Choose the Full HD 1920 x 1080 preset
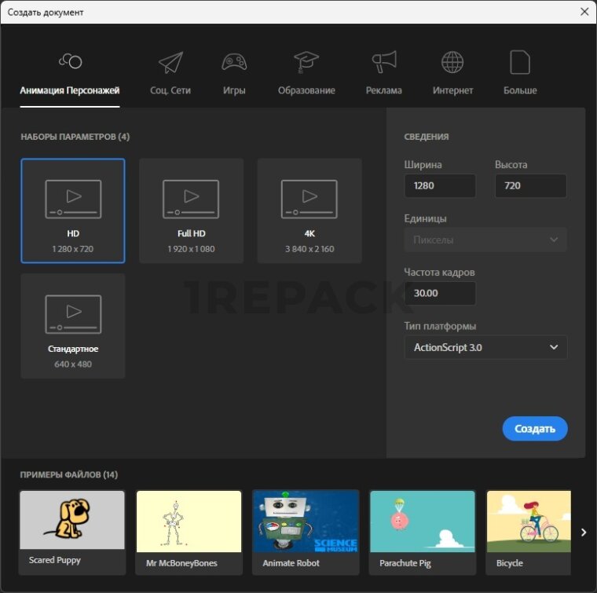 click(191, 210)
